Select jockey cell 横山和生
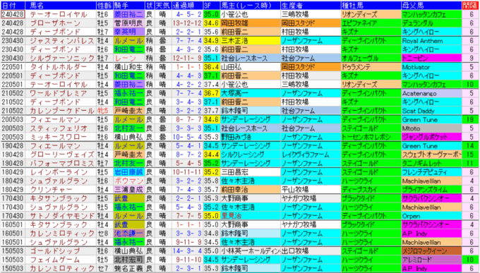480x273 pixels. click(x=129, y=67)
